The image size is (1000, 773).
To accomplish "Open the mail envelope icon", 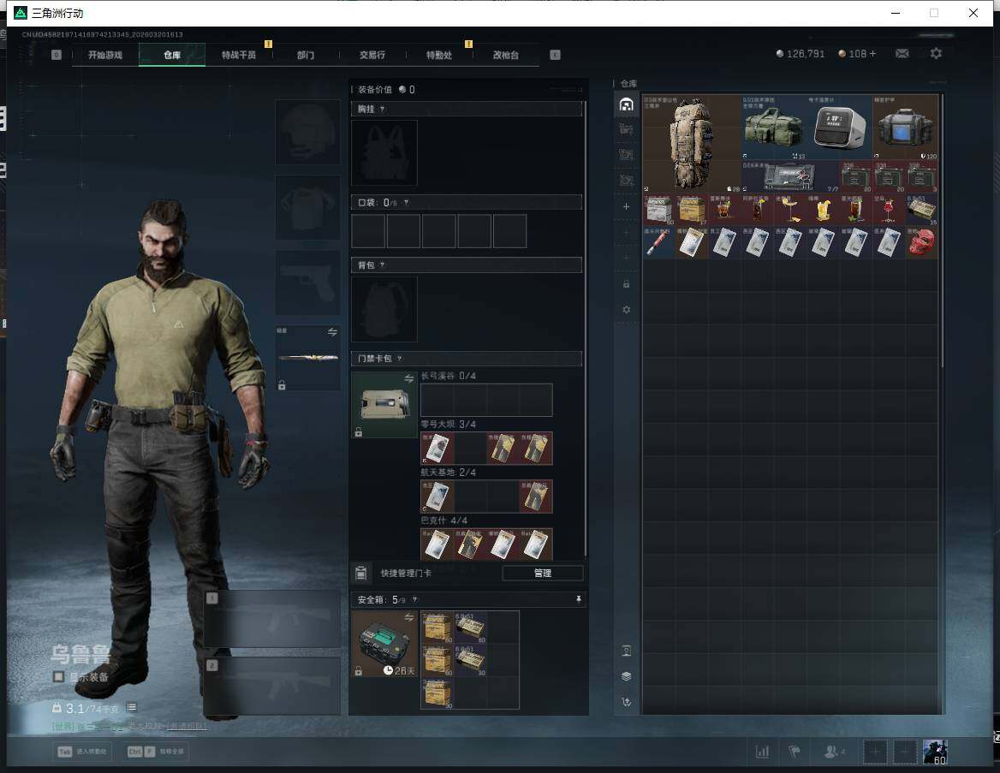I will pos(902,54).
